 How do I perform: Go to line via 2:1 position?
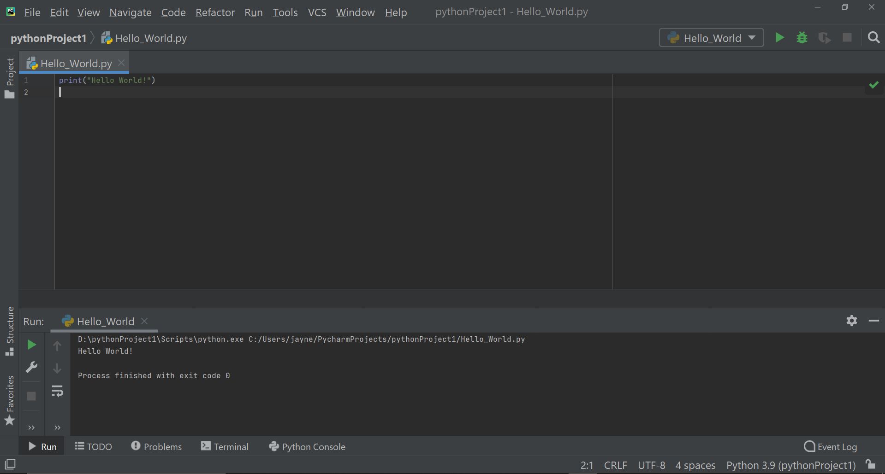click(x=587, y=465)
